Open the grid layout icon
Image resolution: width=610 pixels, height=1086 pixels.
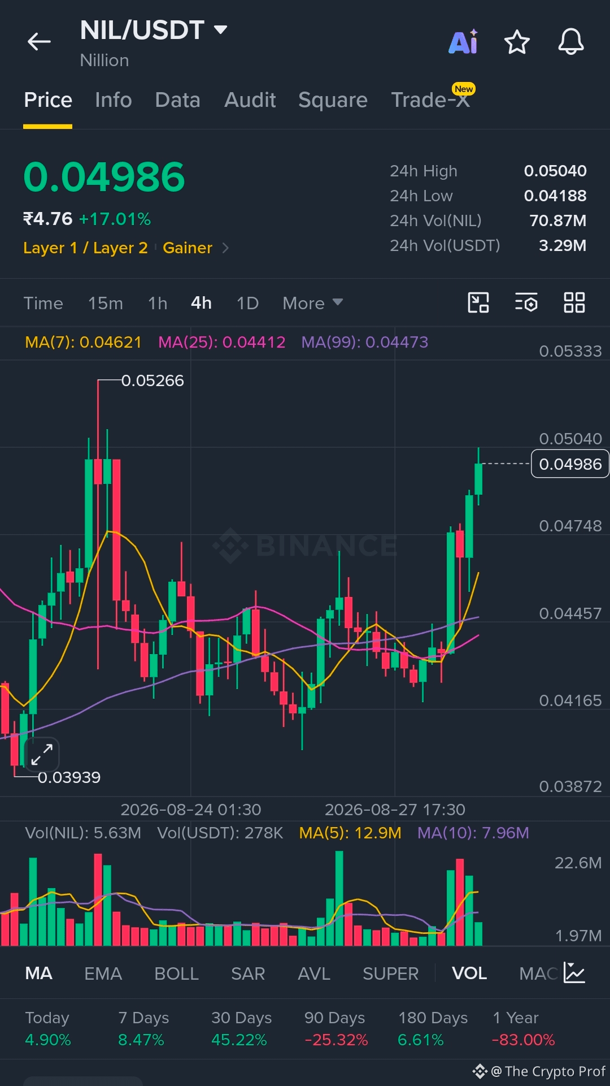(x=574, y=302)
